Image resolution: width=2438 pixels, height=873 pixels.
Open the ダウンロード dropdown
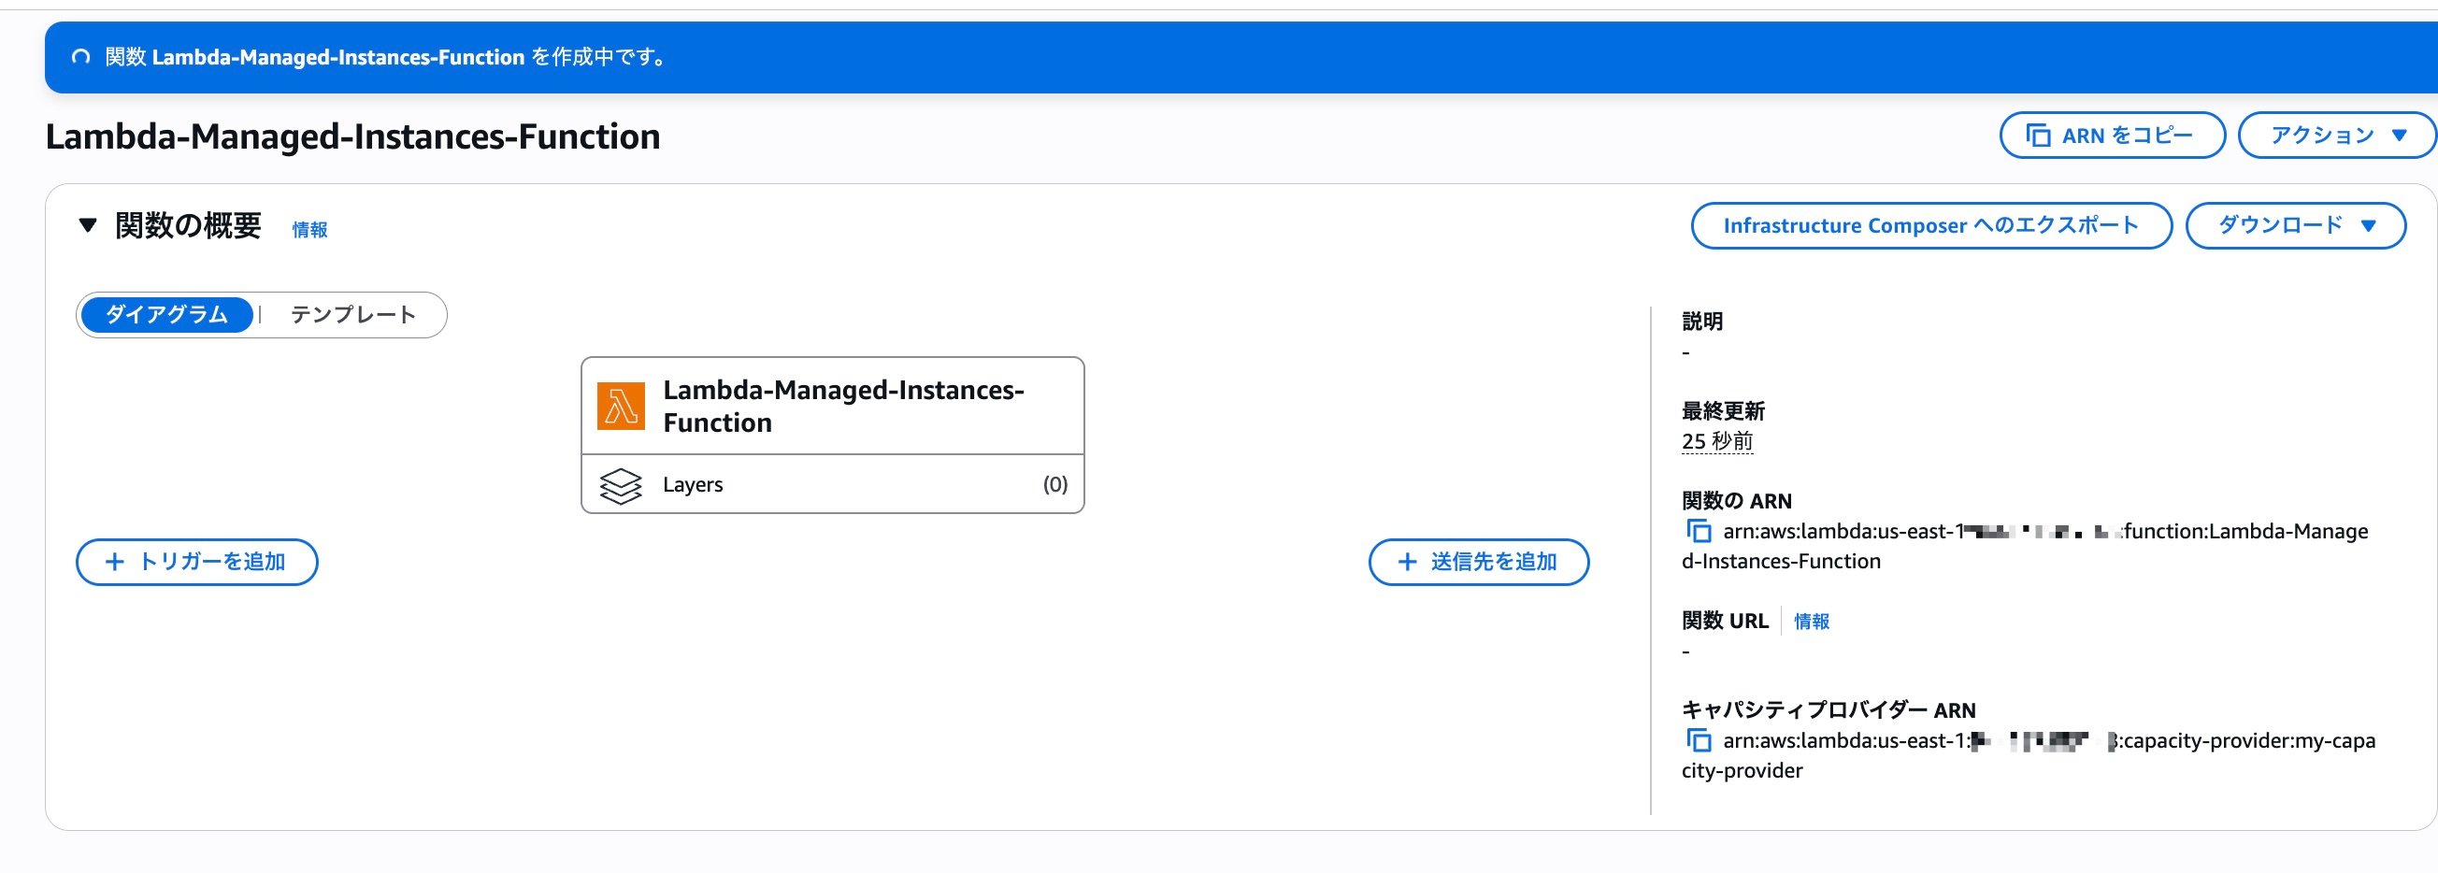2294,225
